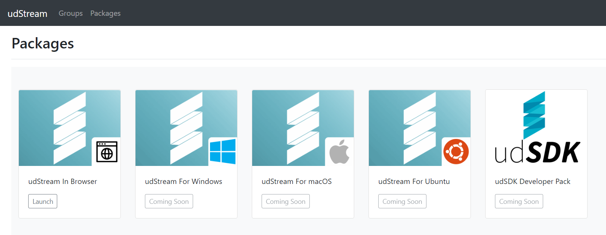Open the Packages nav item
The width and height of the screenshot is (606, 235).
(x=105, y=13)
